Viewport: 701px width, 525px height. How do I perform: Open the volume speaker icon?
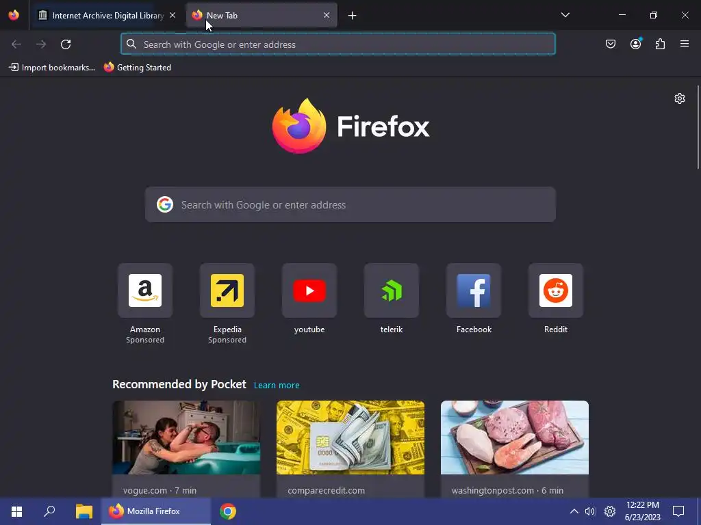590,511
